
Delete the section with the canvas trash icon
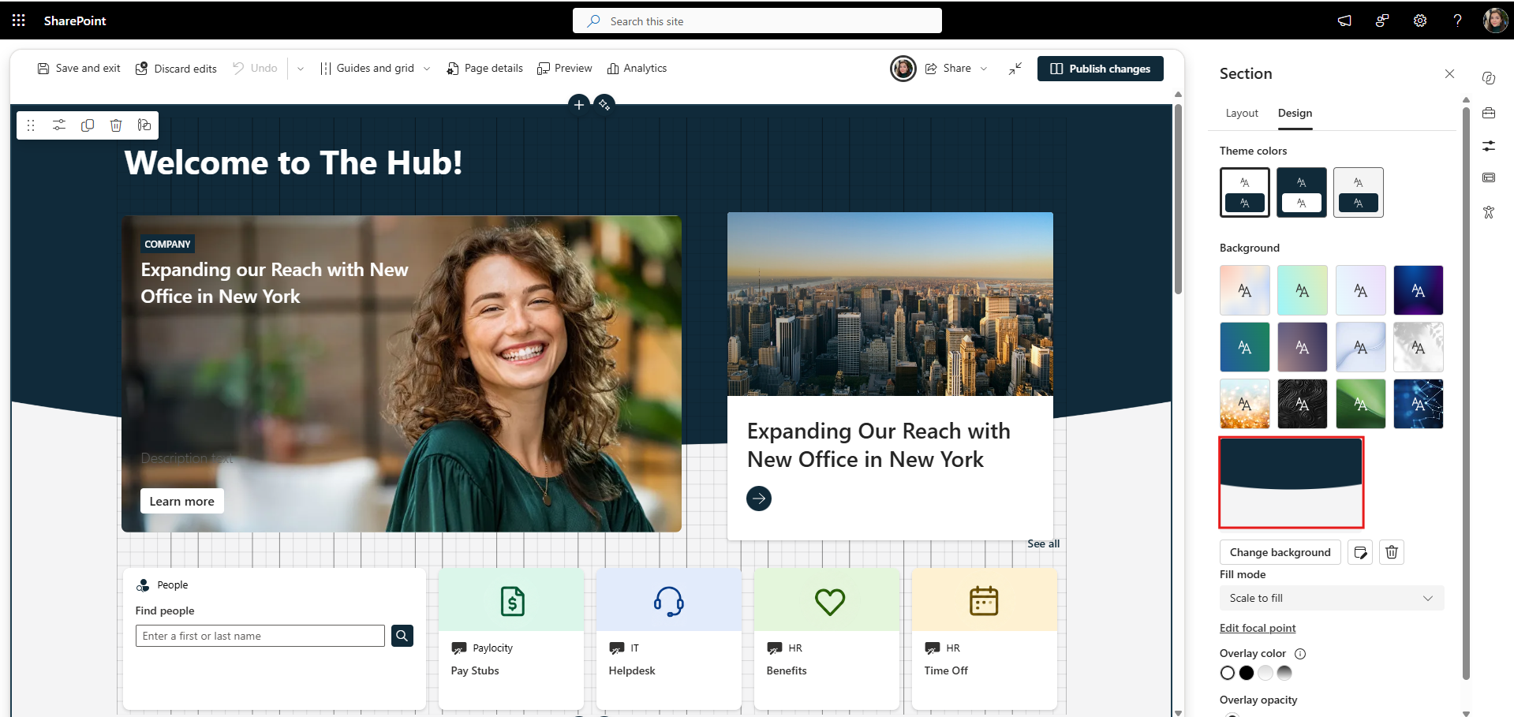(116, 125)
